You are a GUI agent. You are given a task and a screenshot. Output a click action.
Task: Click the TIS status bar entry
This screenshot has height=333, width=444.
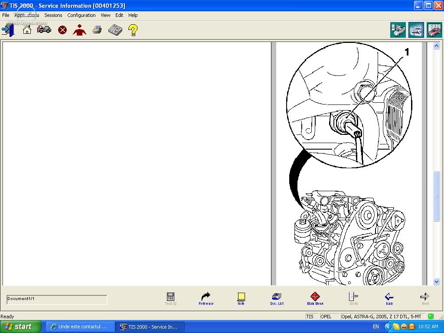coord(312,316)
